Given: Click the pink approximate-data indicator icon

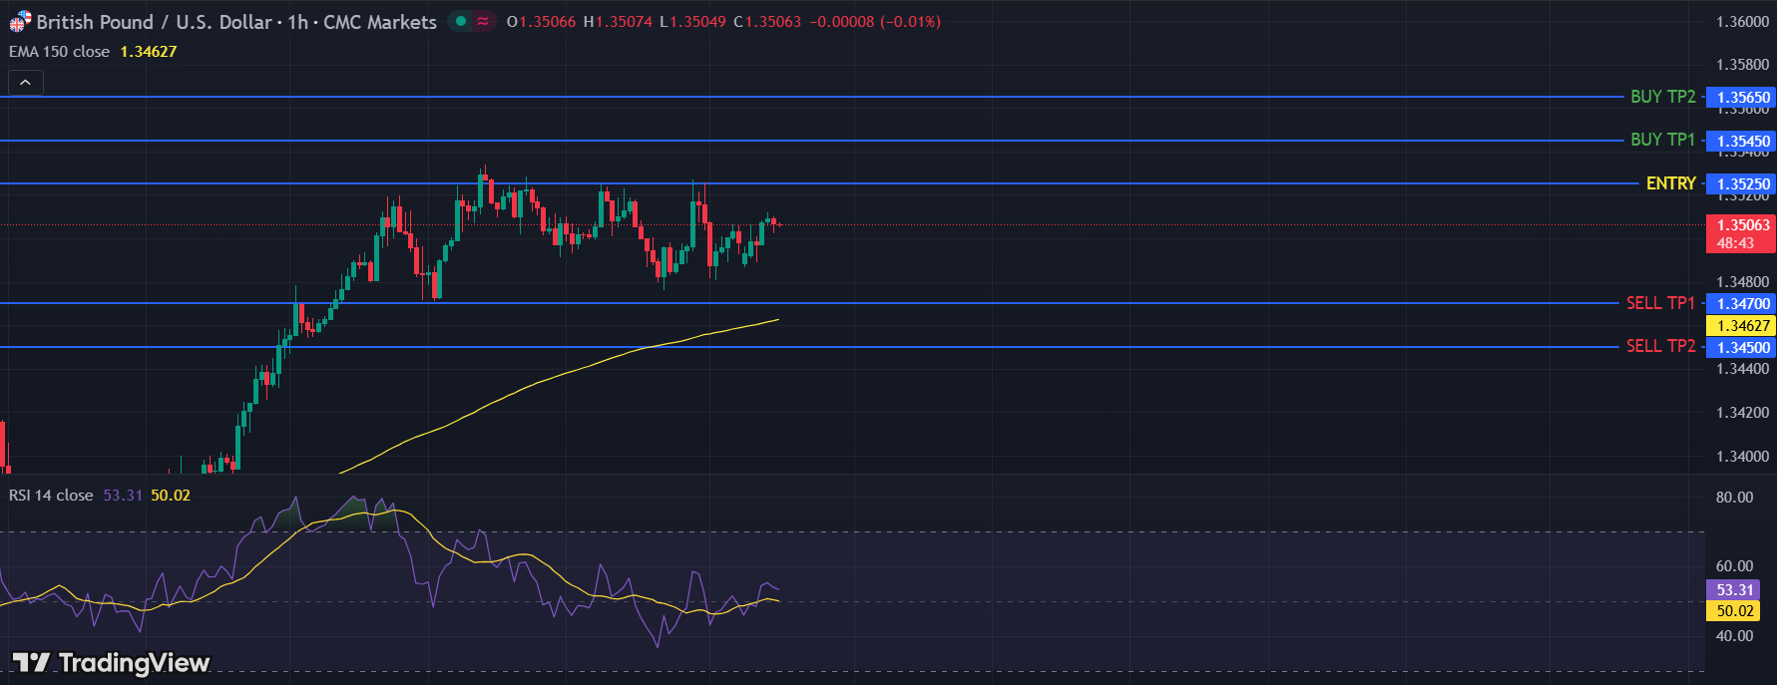Looking at the screenshot, I should pyautogui.click(x=483, y=21).
